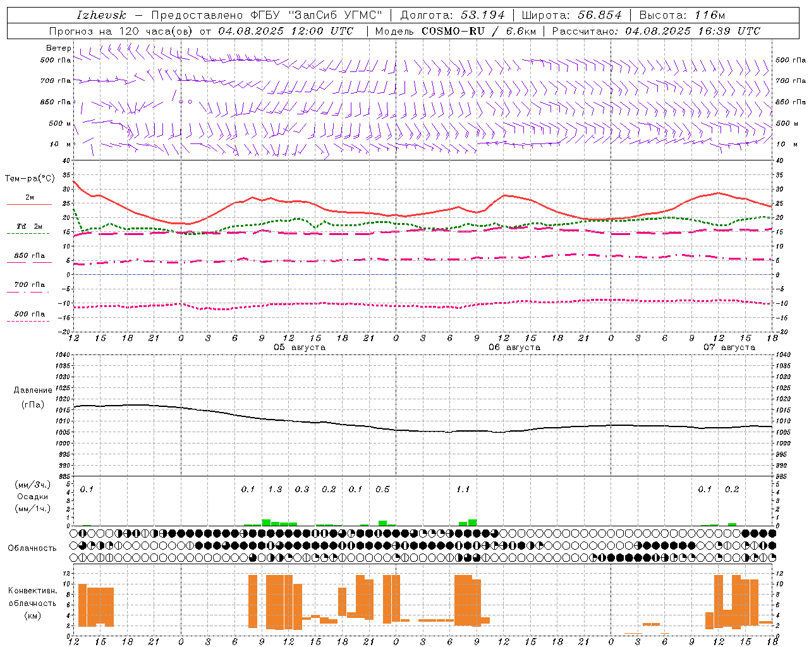Click the Td 2м dew point legend label
This screenshot has width=809, height=647.
(x=30, y=226)
